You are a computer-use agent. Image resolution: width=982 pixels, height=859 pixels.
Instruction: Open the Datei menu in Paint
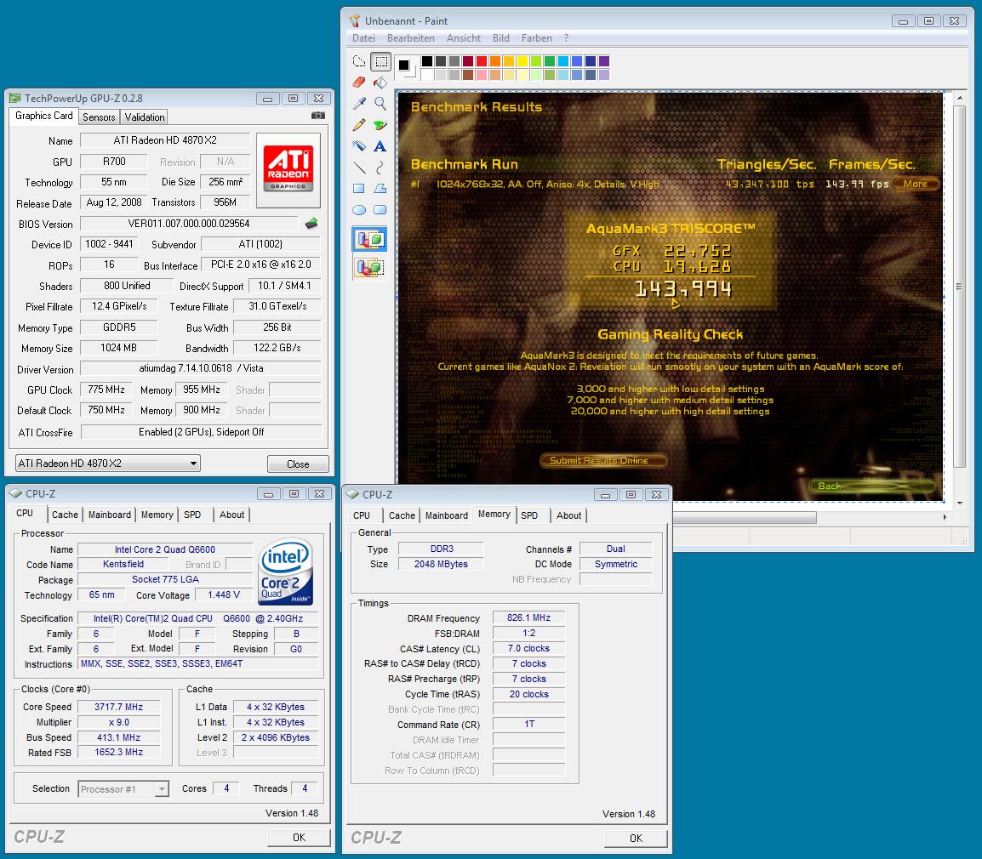point(363,38)
